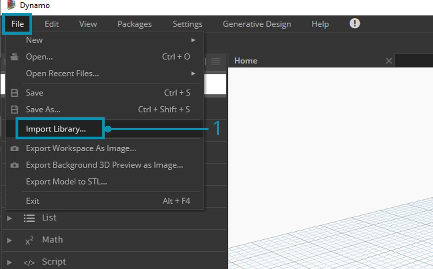
Task: Open the New submenu arrow
Action: coord(193,40)
